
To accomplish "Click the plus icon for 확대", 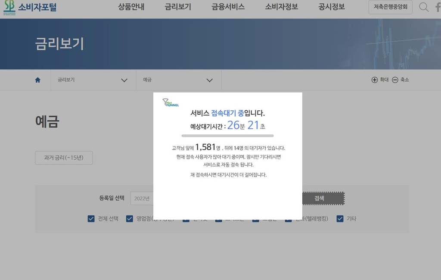I will tap(374, 80).
